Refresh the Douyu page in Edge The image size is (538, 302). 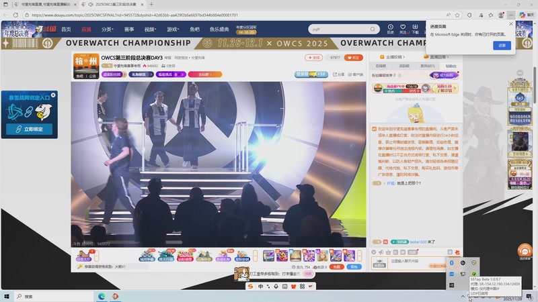tap(15, 15)
